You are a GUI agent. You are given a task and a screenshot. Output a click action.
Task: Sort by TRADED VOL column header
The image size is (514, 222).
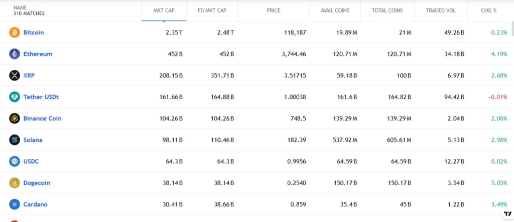(x=441, y=10)
